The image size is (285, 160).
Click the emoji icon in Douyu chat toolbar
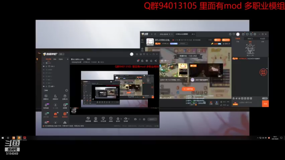pyautogui.click(x=234, y=98)
